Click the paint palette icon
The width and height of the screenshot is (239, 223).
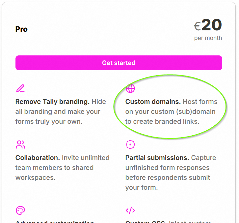click(20, 210)
